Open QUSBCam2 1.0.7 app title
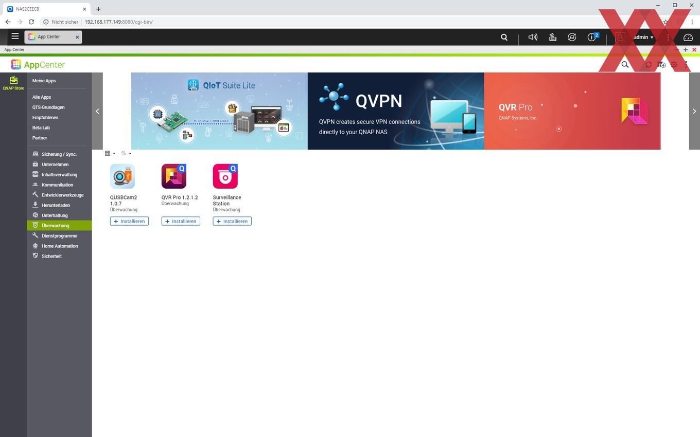Screen dimensions: 700x437 [x=124, y=201]
